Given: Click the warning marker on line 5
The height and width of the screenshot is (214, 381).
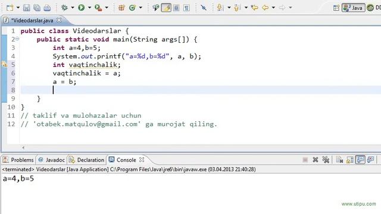Looking at the screenshot, I should [x=4, y=65].
